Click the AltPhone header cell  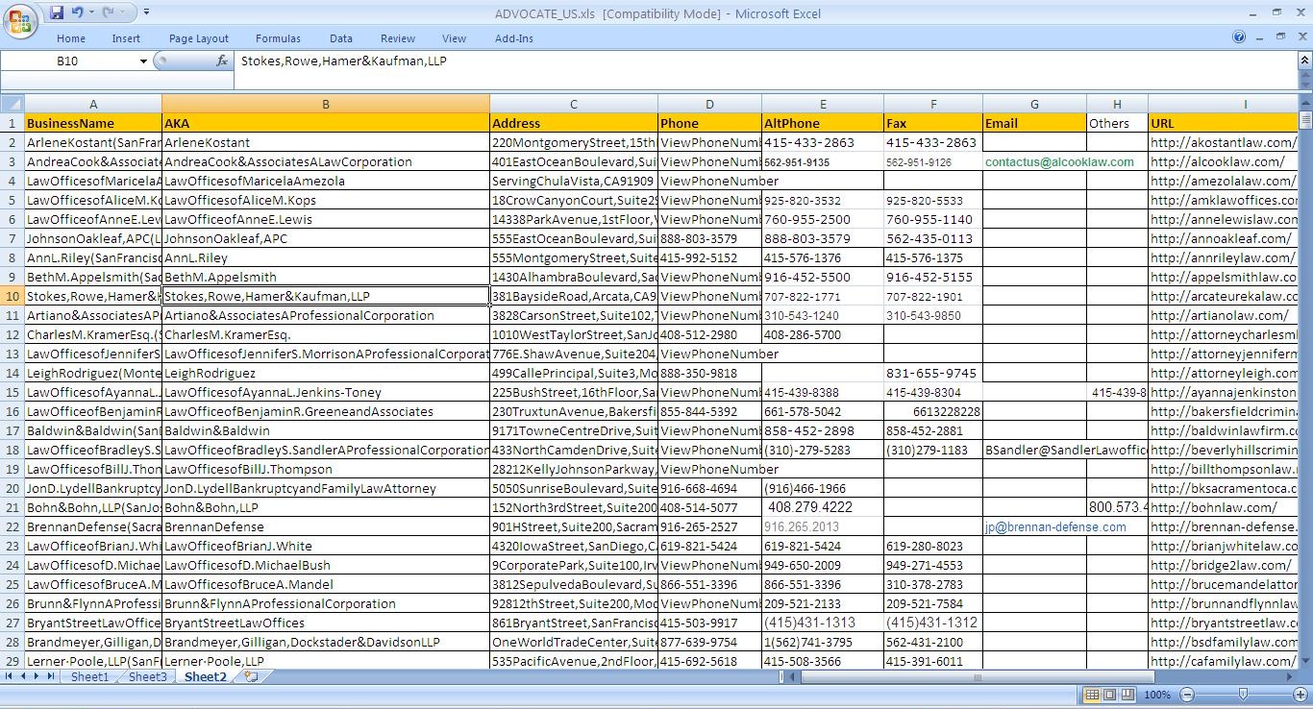[x=823, y=123]
